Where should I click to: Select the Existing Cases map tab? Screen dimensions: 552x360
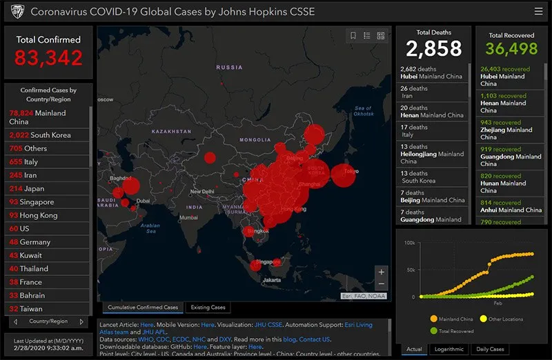(x=208, y=308)
